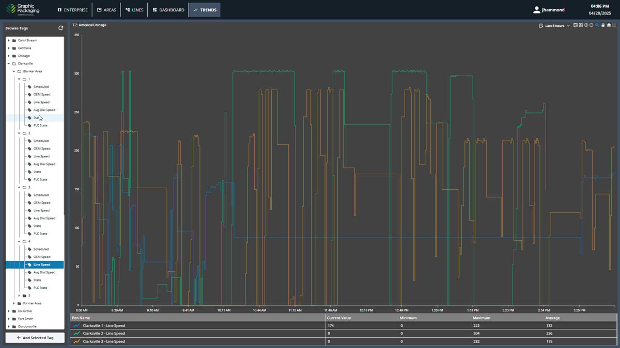Click the Clarksville 2 maximum value 304
620x348 pixels.
coord(476,334)
